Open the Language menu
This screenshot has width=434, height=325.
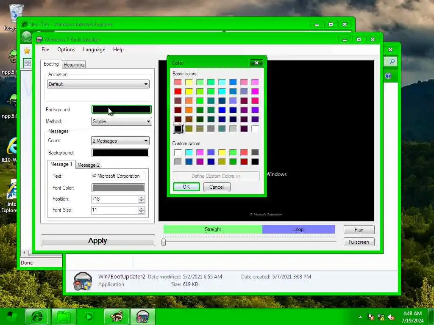94,50
